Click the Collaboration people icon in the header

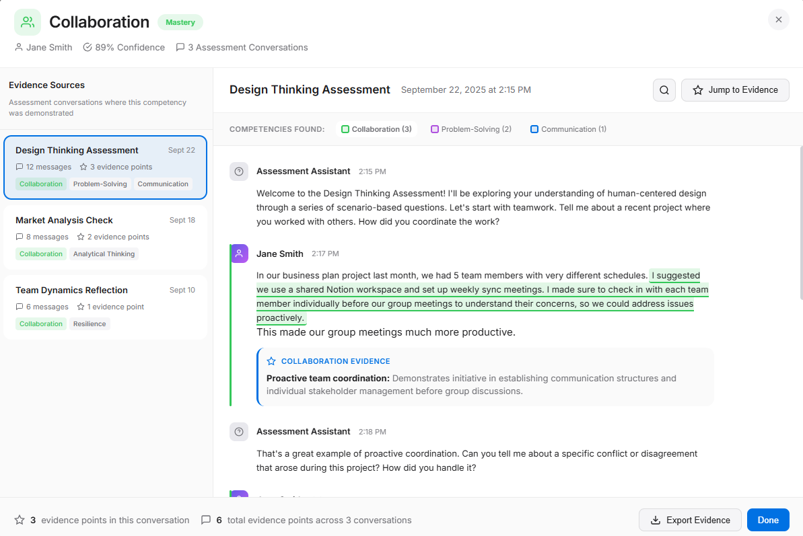click(28, 22)
